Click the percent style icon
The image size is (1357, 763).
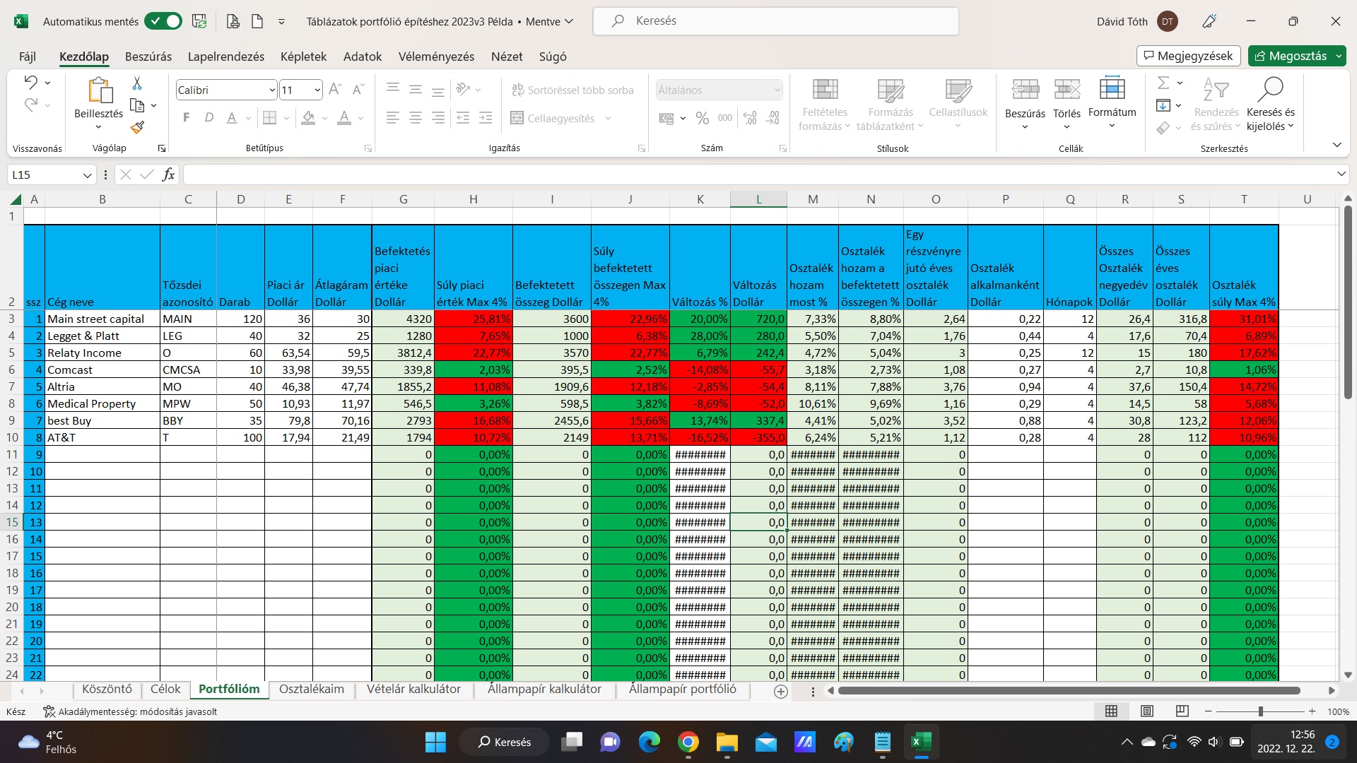click(x=702, y=118)
